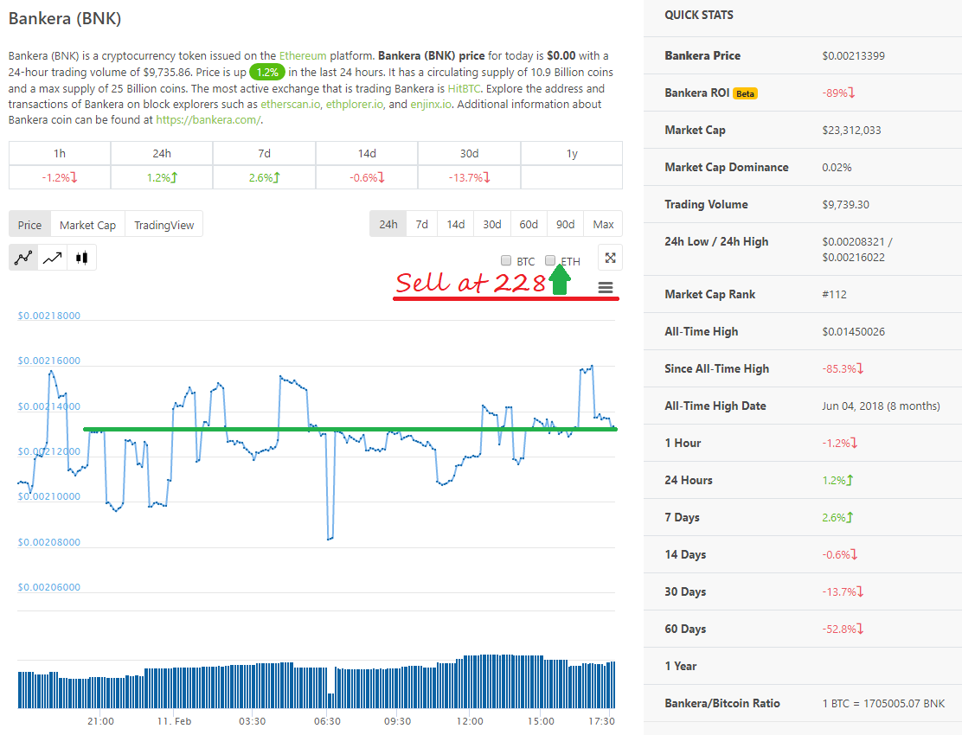Screen dimensions: 962x735
Task: Select the 7d chart range
Action: [x=422, y=224]
